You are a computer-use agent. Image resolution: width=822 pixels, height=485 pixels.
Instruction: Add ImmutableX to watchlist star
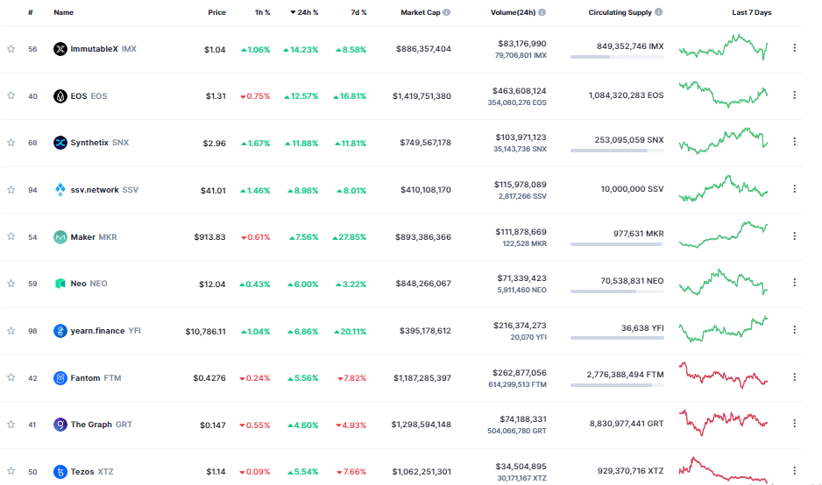[x=11, y=49]
